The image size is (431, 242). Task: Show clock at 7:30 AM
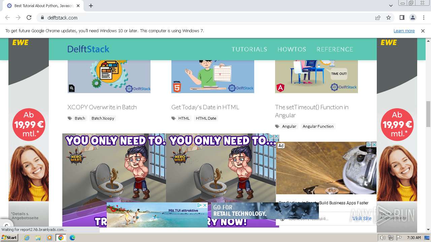(414, 238)
